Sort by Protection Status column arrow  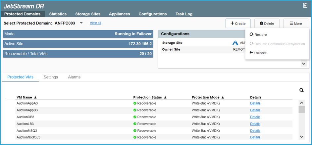(165, 97)
